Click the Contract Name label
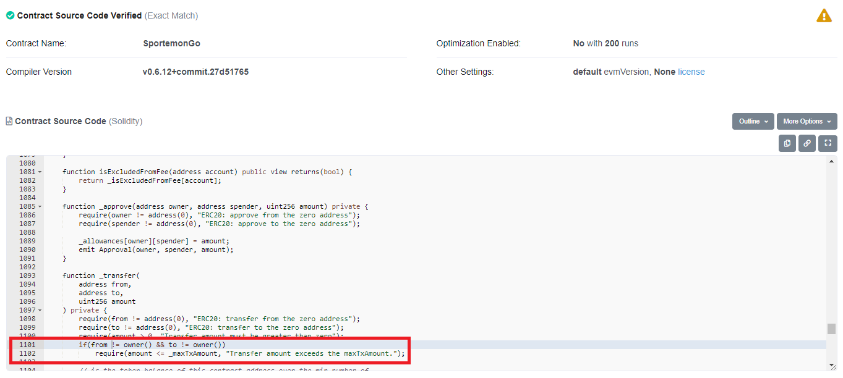 point(36,43)
